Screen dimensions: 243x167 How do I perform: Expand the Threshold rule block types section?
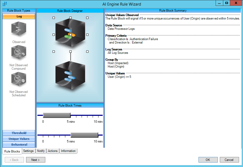point(19,133)
